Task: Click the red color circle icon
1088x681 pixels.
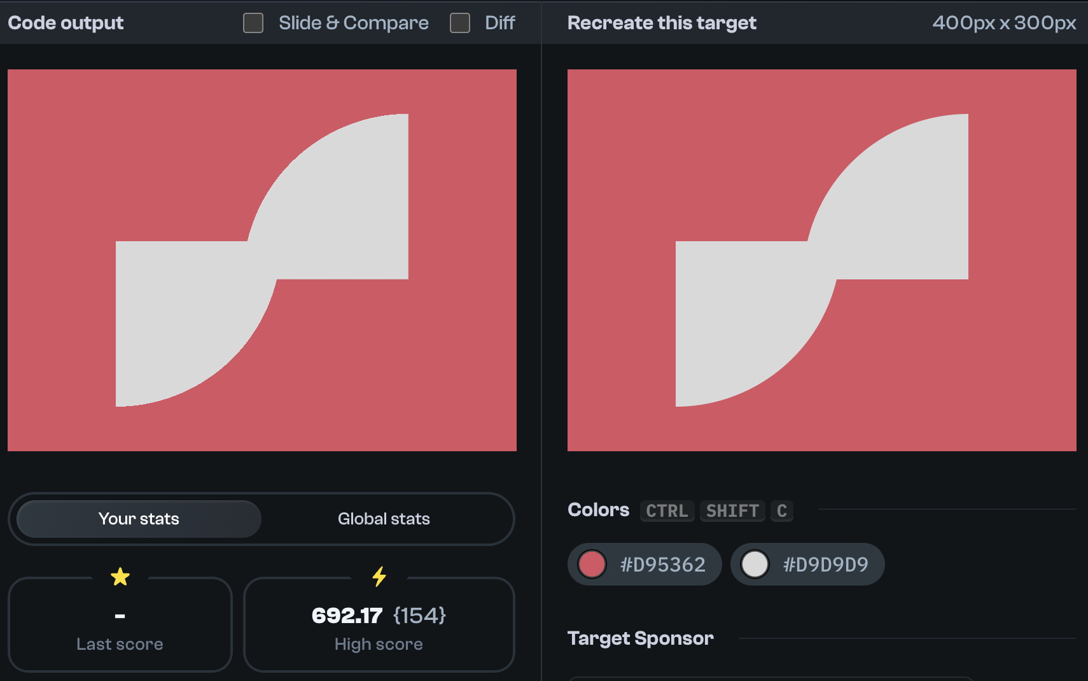Action: tap(592, 564)
